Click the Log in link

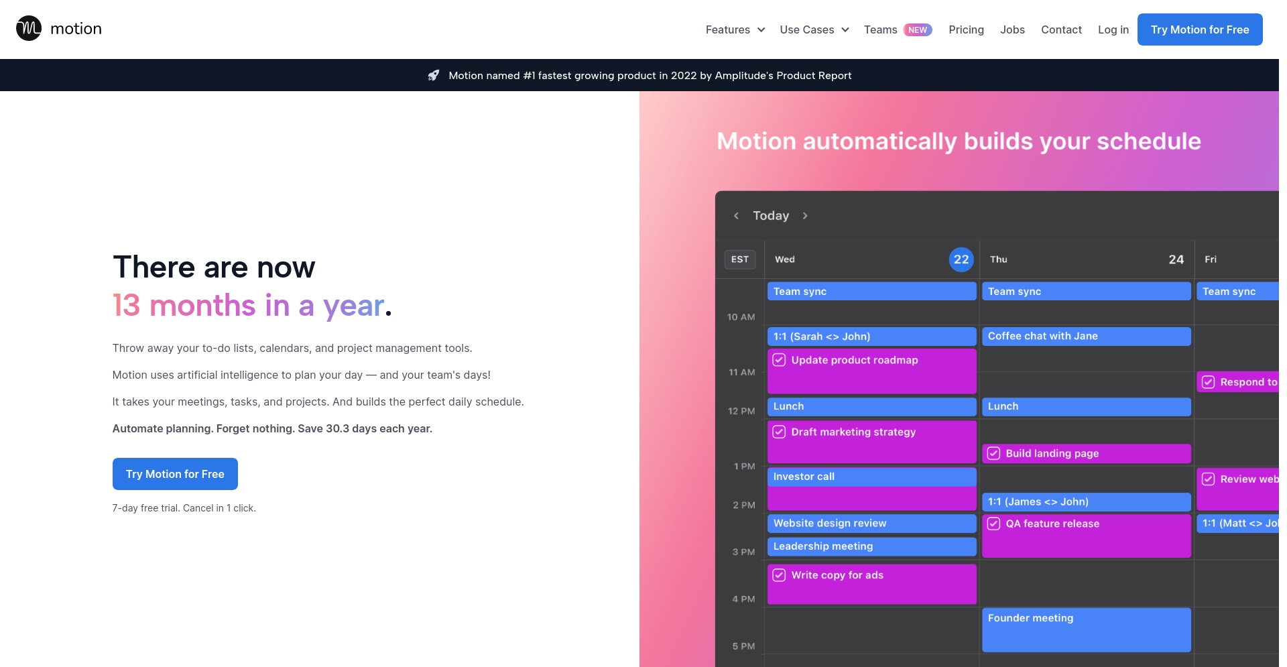1113,29
